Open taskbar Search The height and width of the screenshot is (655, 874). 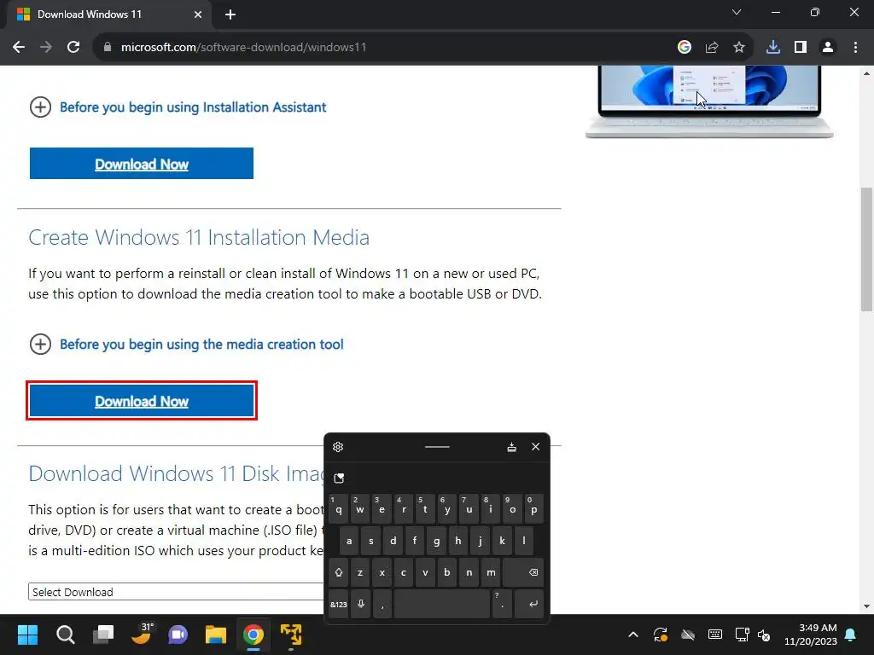65,635
